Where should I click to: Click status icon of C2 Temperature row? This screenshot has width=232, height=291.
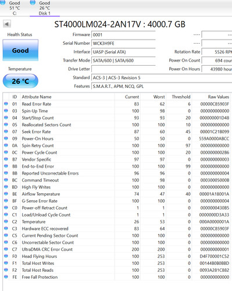(6, 221)
